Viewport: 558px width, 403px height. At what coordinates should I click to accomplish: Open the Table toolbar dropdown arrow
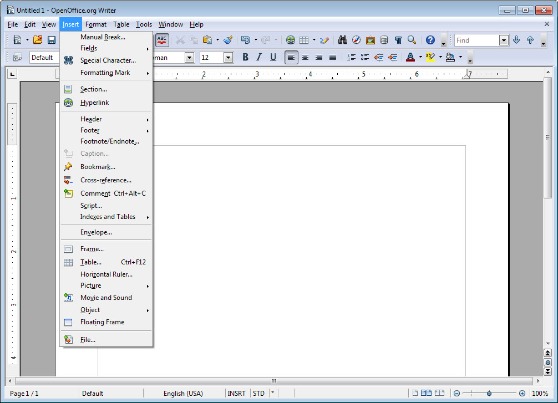[x=314, y=40]
